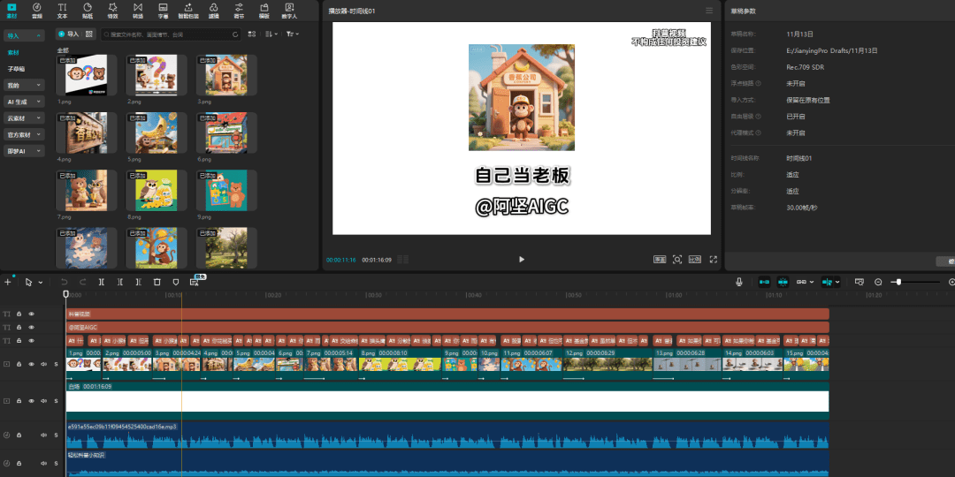
Task: Click the undo arrow in timeline toolbar
Action: point(64,282)
